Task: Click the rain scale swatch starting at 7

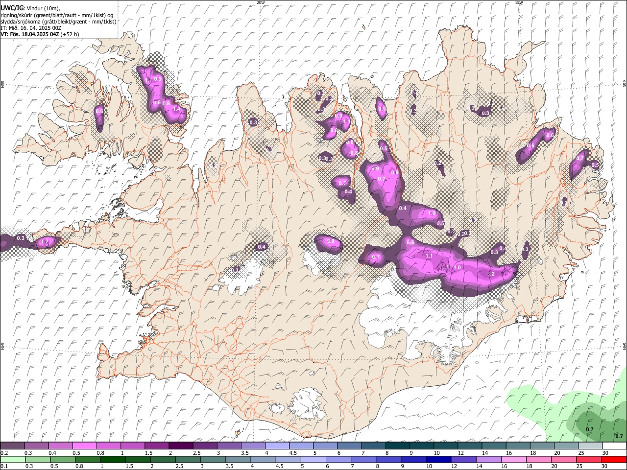Action: click(363, 460)
